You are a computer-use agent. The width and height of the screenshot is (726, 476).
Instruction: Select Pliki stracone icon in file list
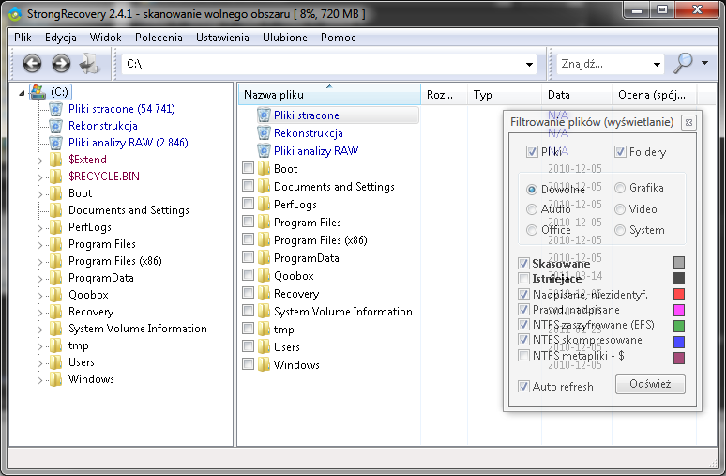tap(263, 115)
